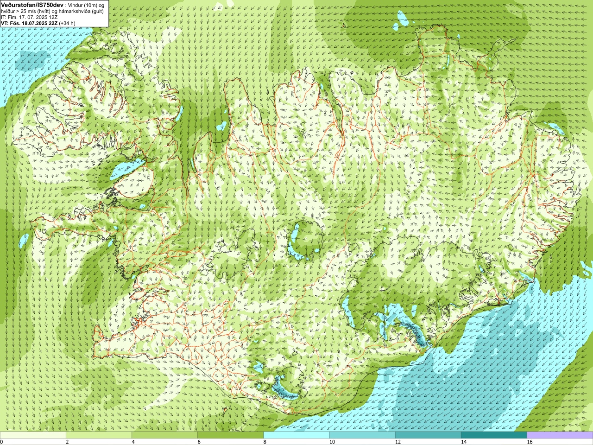The width and height of the screenshot is (593, 445).
Task: Select the 8–10 m/s light cyan scale swatch
Action: 296,435
